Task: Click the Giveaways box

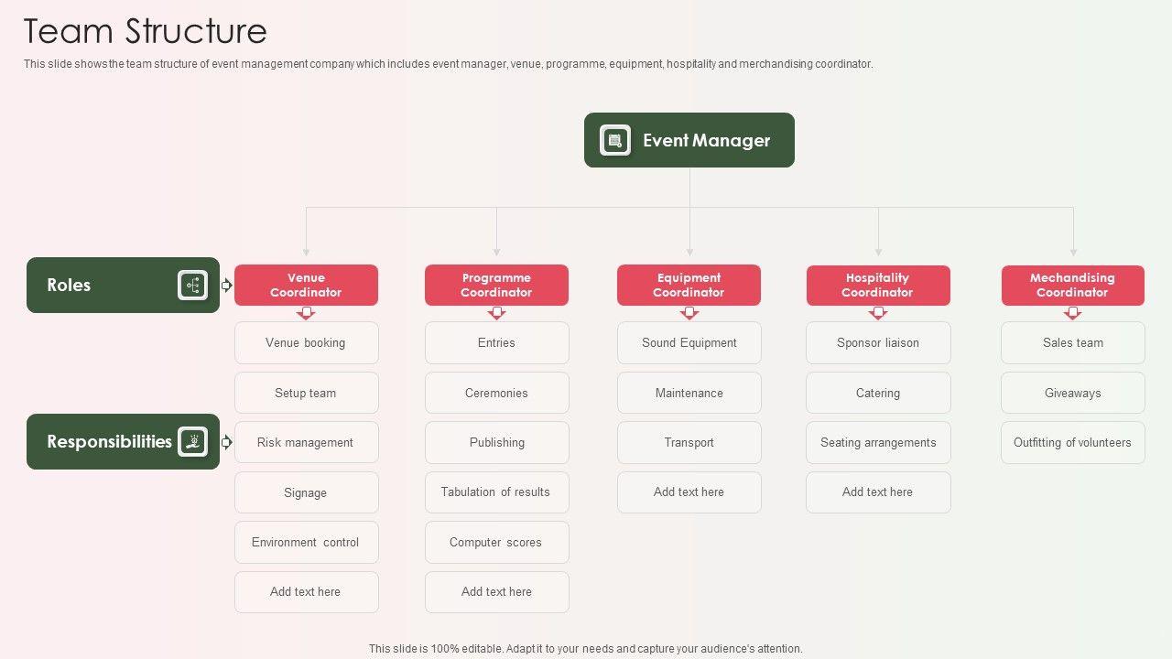Action: pyautogui.click(x=1072, y=393)
